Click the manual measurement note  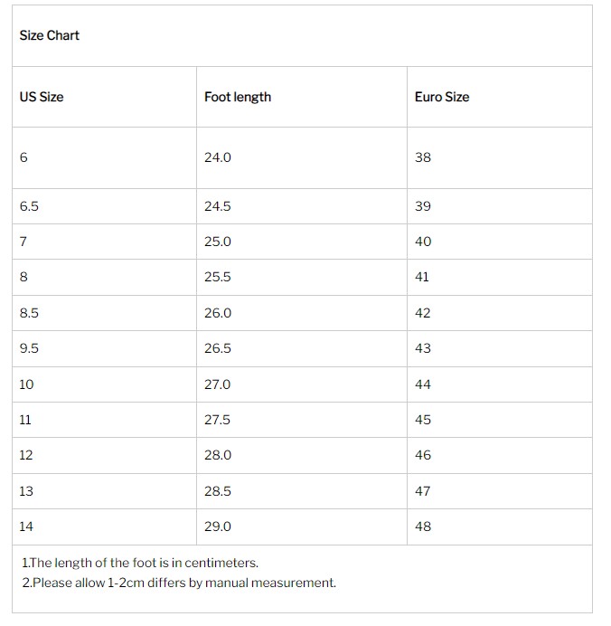pos(178,583)
